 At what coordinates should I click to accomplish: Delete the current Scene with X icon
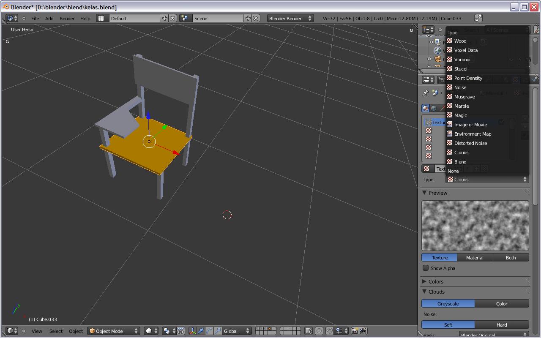(256, 18)
